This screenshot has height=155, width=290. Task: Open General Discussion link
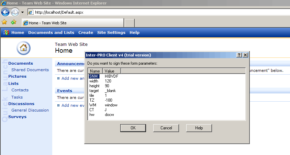pos(30,110)
